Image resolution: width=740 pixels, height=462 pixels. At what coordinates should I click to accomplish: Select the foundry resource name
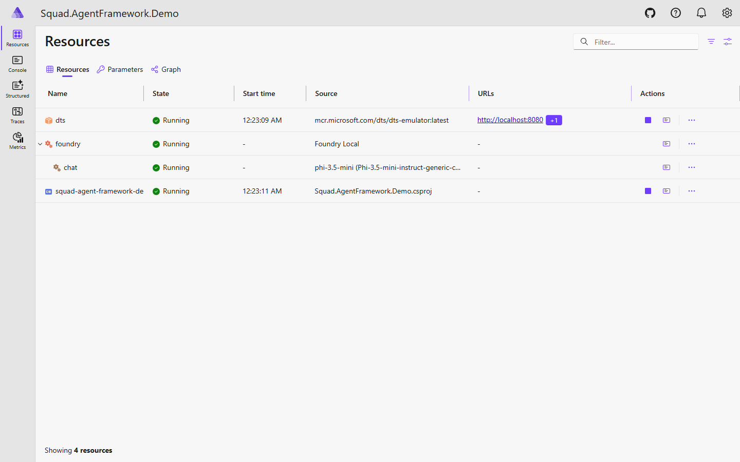point(68,144)
